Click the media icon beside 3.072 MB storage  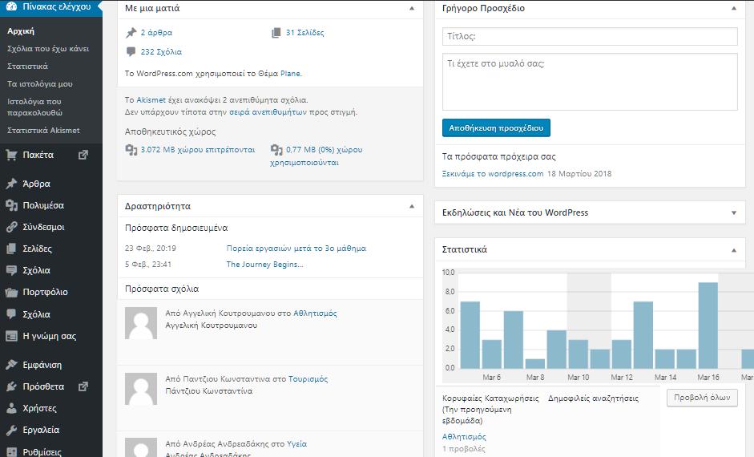[131, 150]
